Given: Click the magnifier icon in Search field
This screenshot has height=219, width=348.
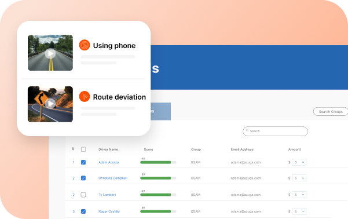Looking at the screenshot, I should pyautogui.click(x=247, y=130).
